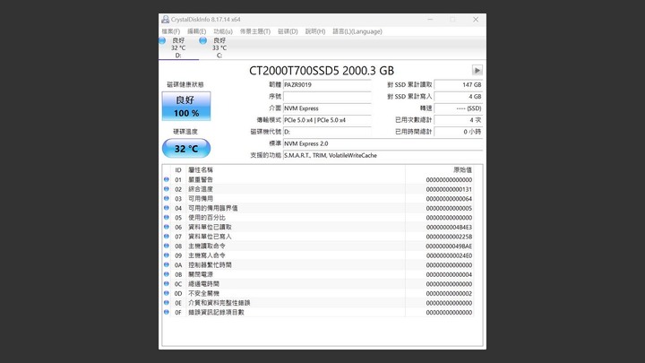Image resolution: width=645 pixels, height=363 pixels.
Task: Close the CrystalDiskInfo window
Action: 476,20
